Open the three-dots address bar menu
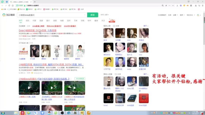Screen dimensions: 205x115 pyautogui.click(x=169, y=6)
